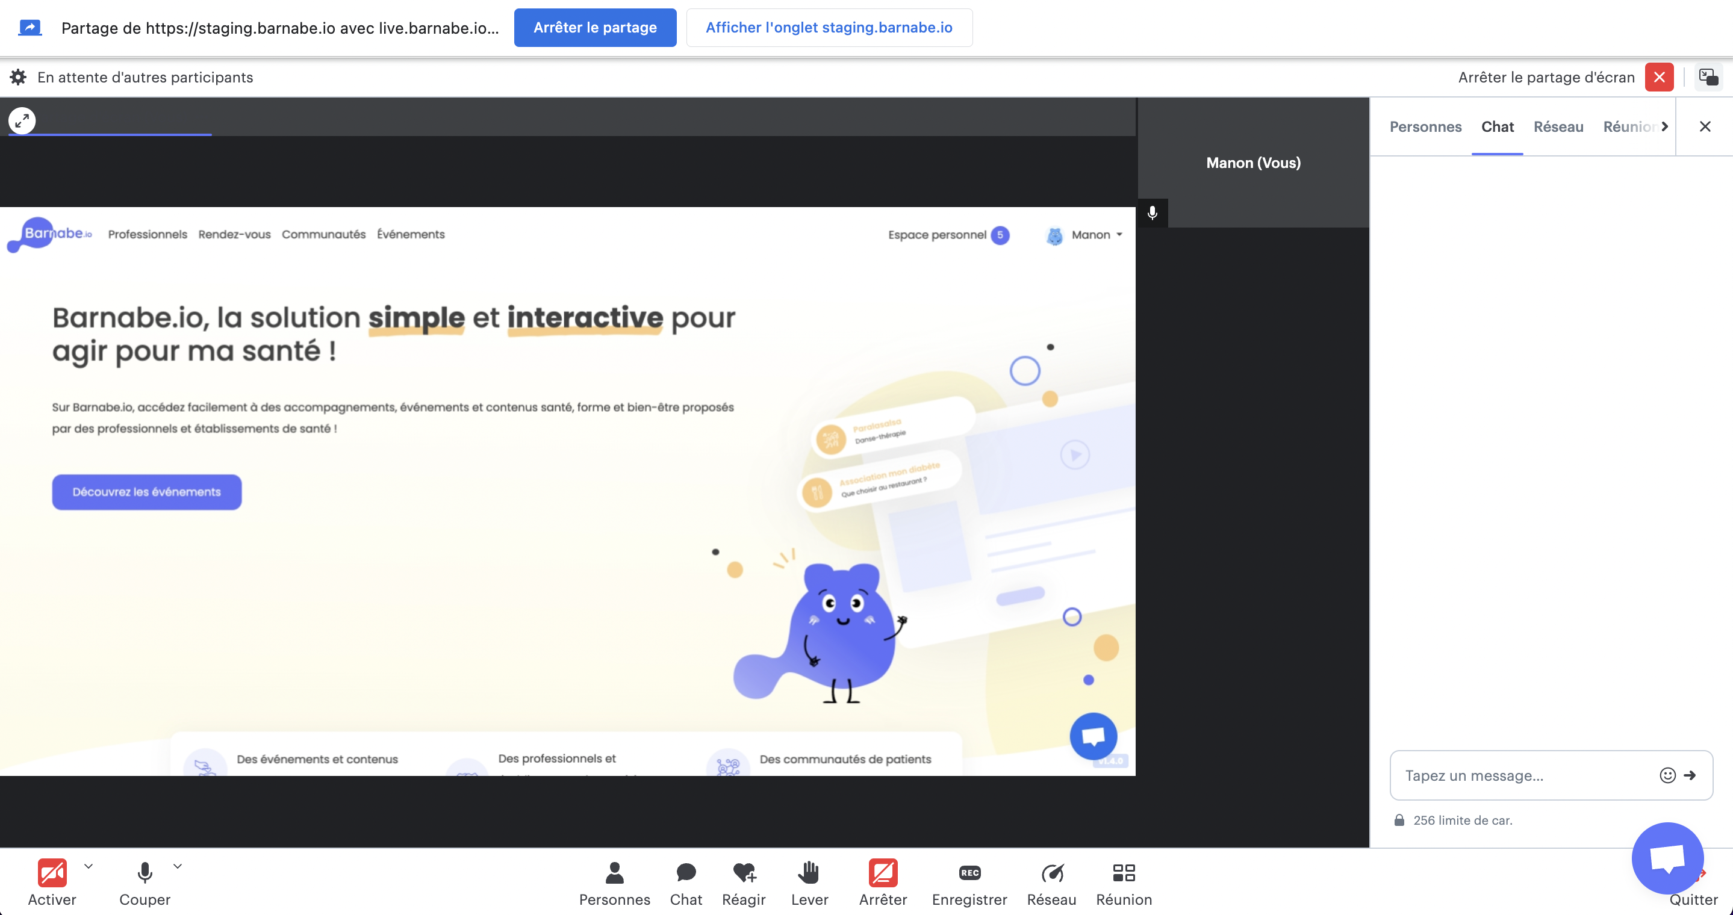Screen dimensions: 1733x915
Task: Open Événements in shared page menu
Action: pyautogui.click(x=411, y=235)
